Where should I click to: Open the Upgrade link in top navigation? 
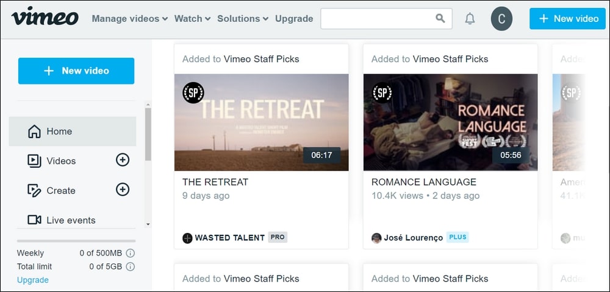294,19
